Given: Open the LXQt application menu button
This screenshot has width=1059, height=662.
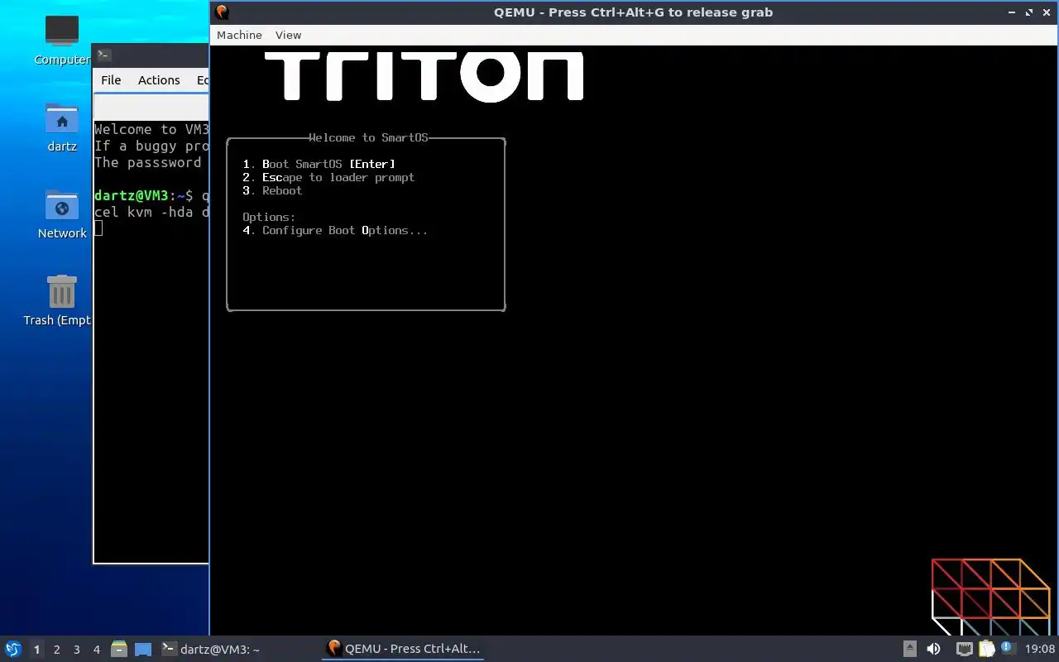Looking at the screenshot, I should [13, 650].
